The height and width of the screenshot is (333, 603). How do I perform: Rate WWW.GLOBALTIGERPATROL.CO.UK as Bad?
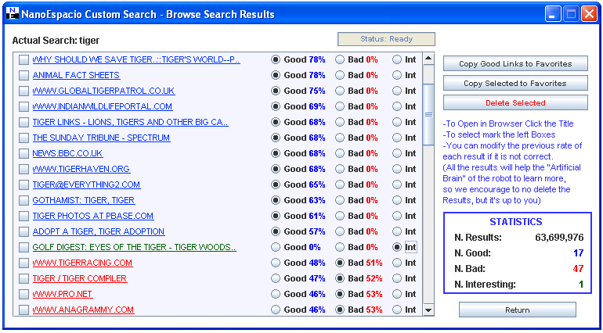click(340, 91)
